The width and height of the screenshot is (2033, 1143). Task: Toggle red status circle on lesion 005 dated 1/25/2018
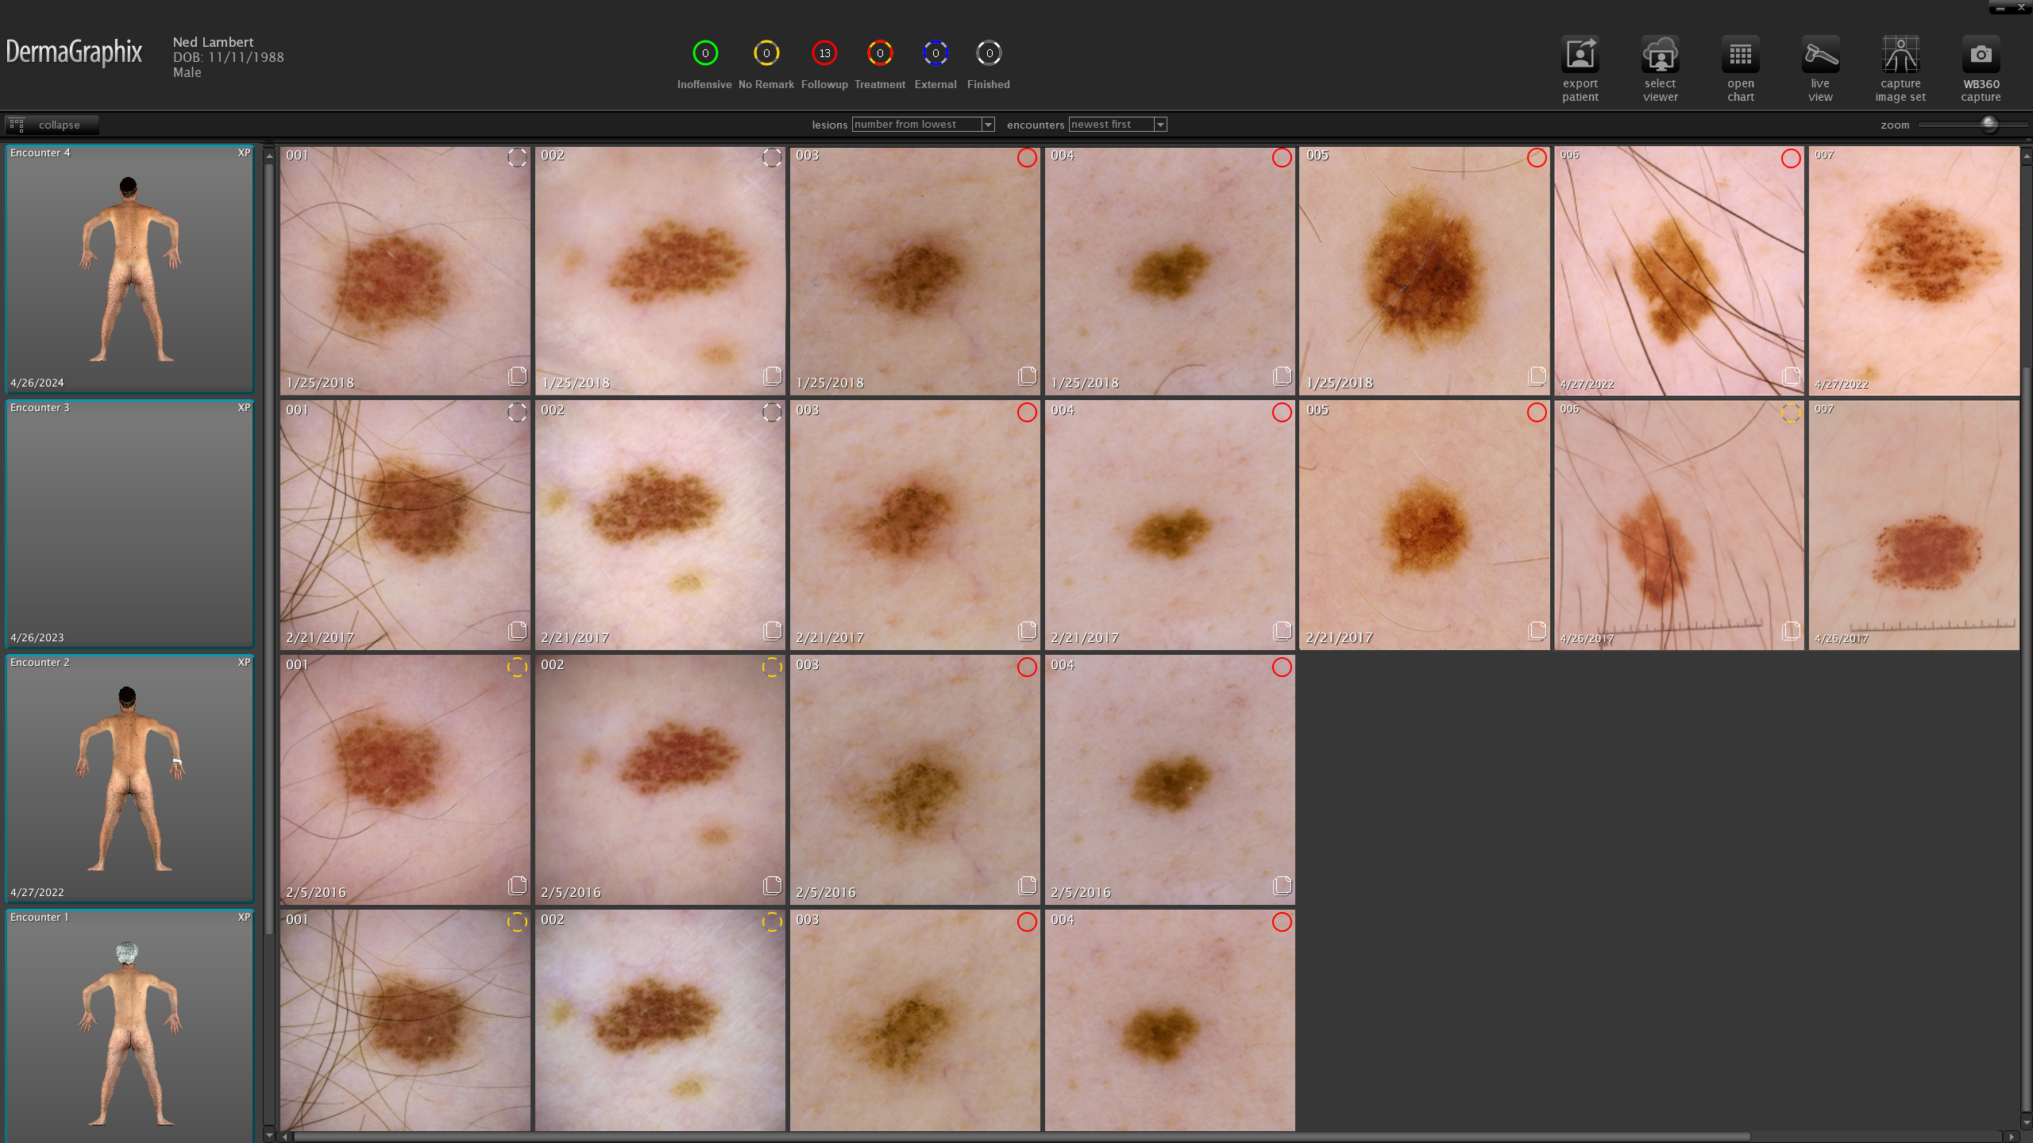1537,157
